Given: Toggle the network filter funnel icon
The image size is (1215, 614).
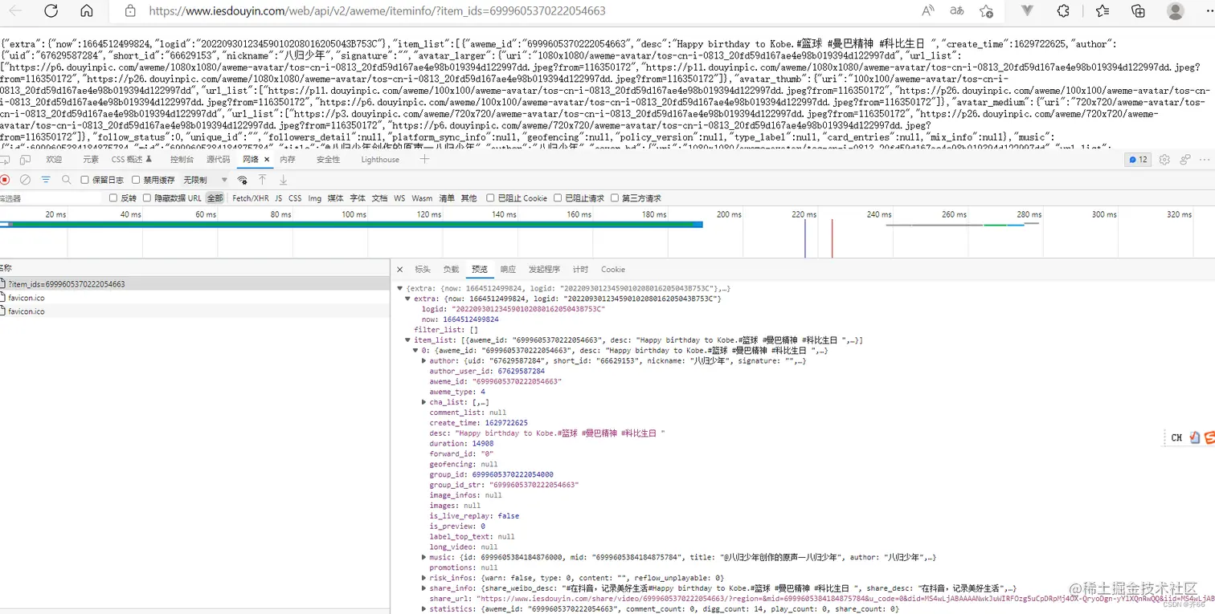Looking at the screenshot, I should point(46,180).
